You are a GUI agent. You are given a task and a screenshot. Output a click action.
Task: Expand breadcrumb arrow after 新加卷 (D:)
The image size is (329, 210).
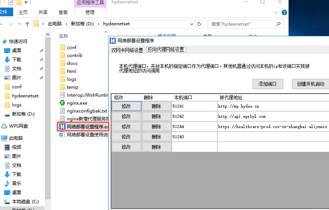[98, 24]
